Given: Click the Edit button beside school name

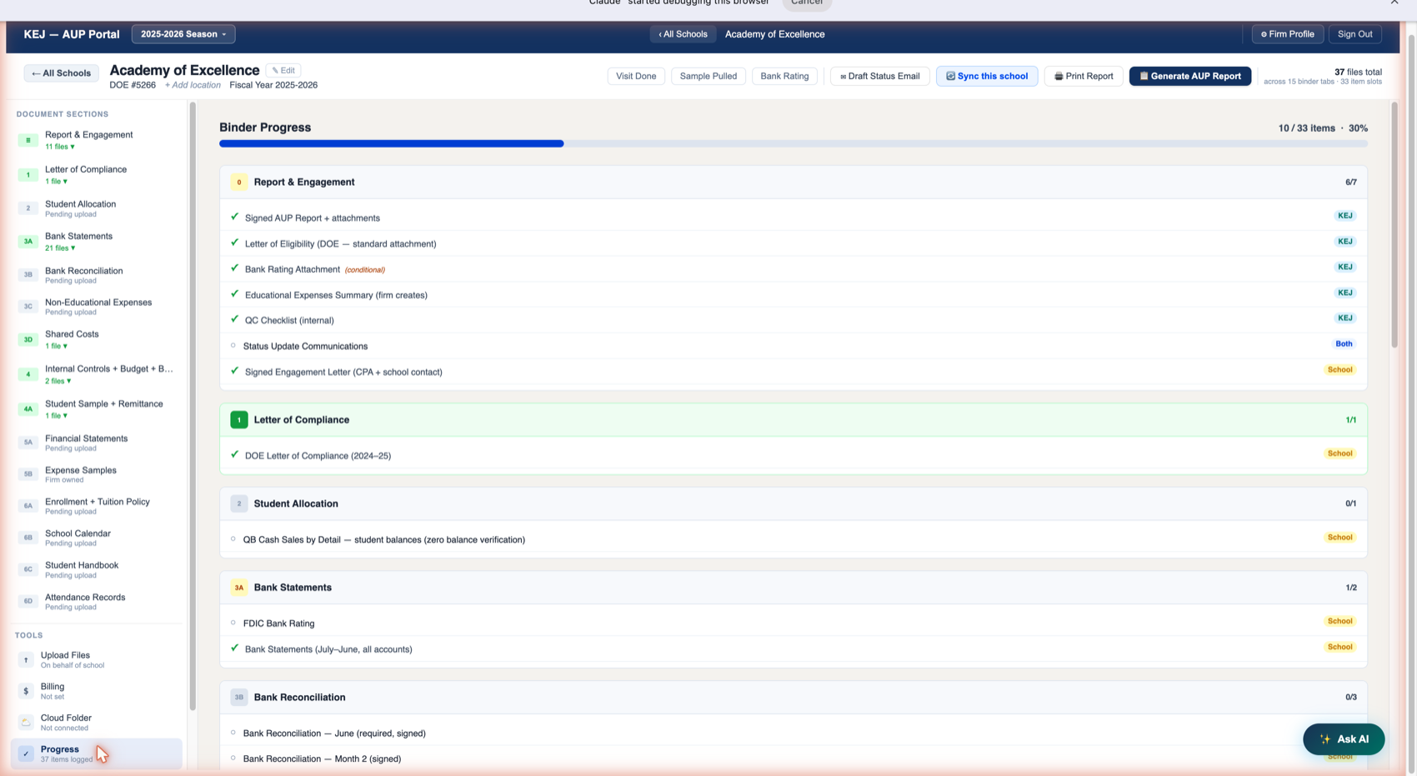Looking at the screenshot, I should tap(283, 70).
